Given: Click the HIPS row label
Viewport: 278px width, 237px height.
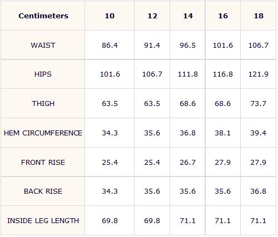Looking at the screenshot, I should coord(43,74).
